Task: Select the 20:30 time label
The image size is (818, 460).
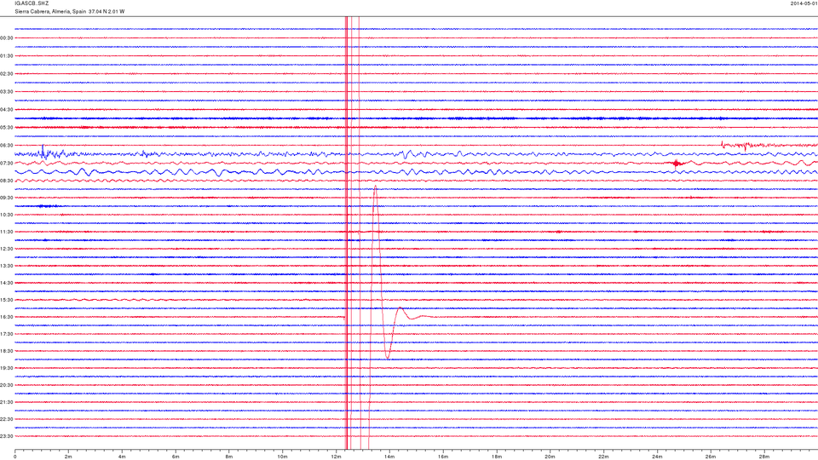Action: coord(7,385)
